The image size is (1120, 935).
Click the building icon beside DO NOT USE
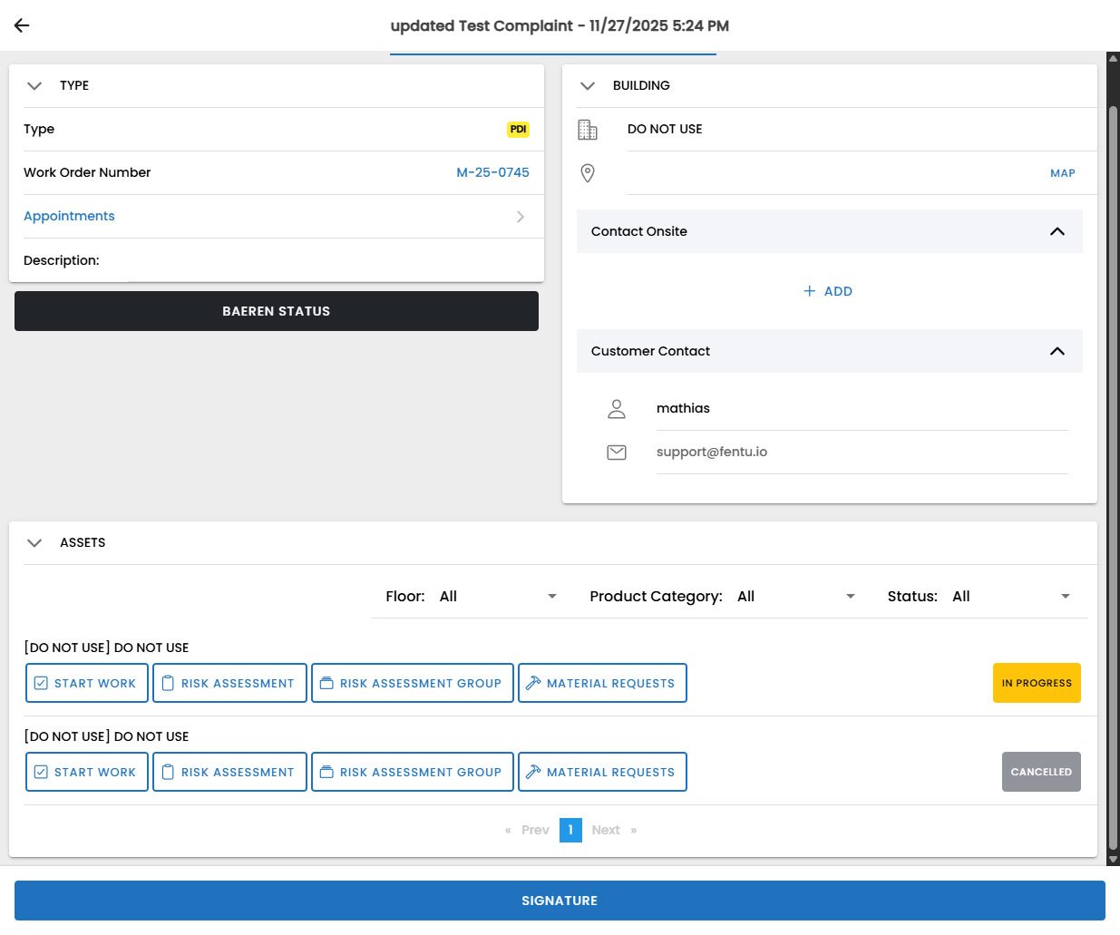pos(588,130)
